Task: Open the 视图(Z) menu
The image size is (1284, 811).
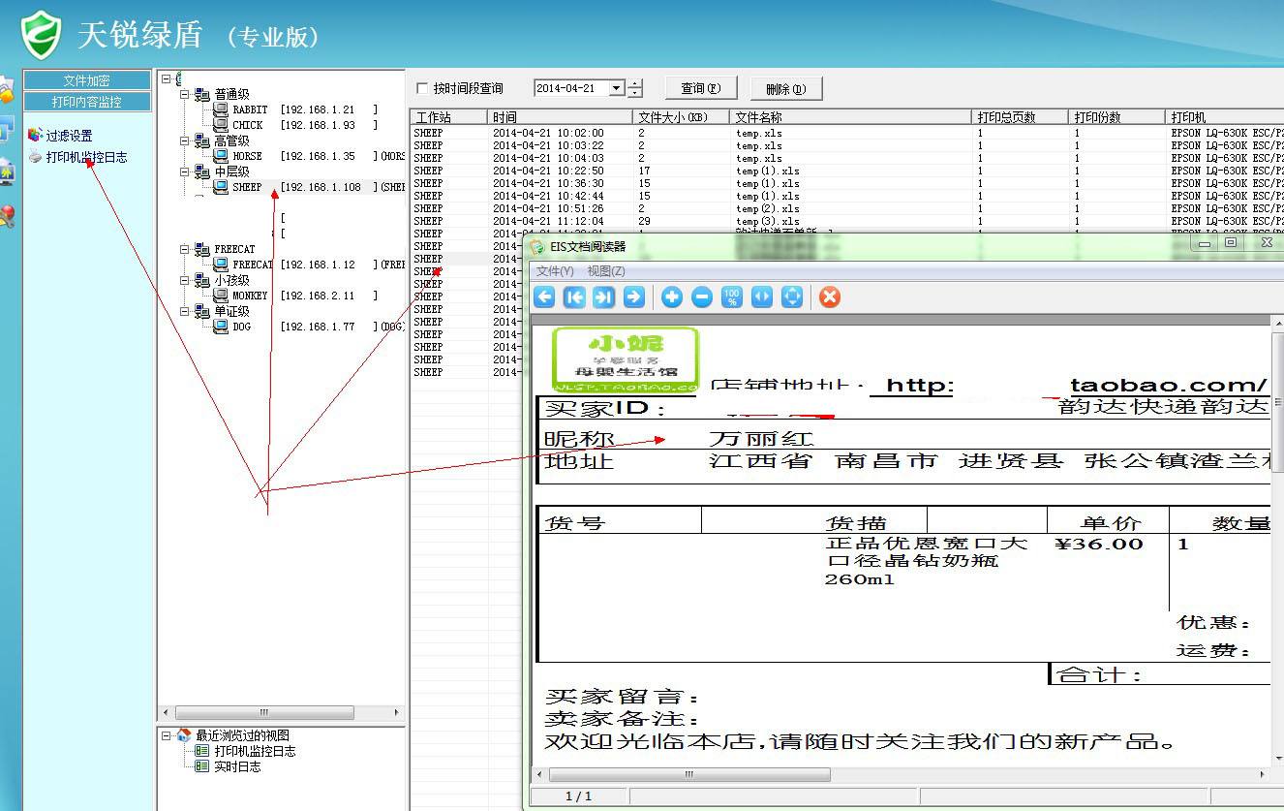Action: click(606, 271)
